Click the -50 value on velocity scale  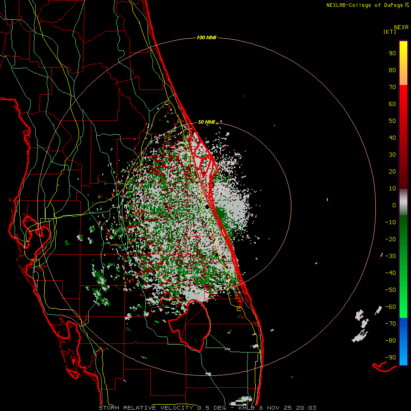point(390,290)
